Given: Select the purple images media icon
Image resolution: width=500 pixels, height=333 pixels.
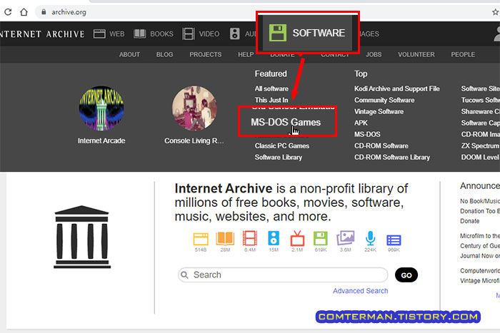Looking at the screenshot, I should point(345,238).
